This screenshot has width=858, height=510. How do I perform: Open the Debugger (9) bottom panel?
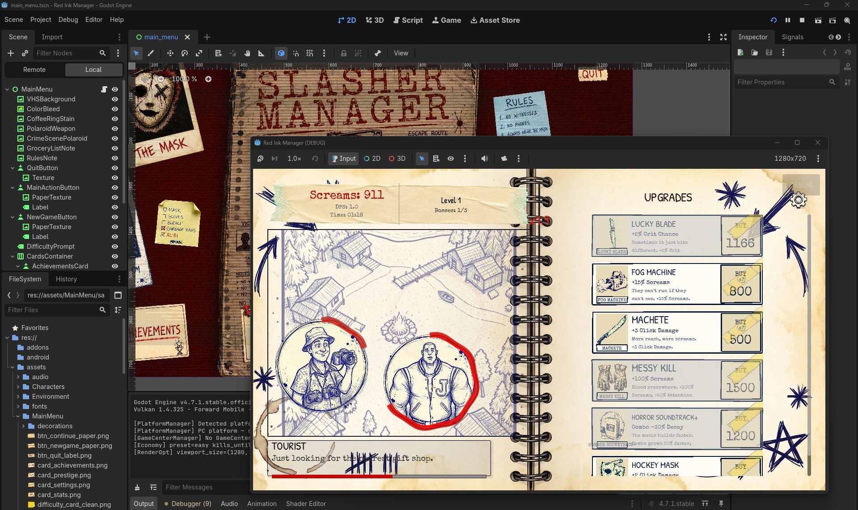[188, 503]
